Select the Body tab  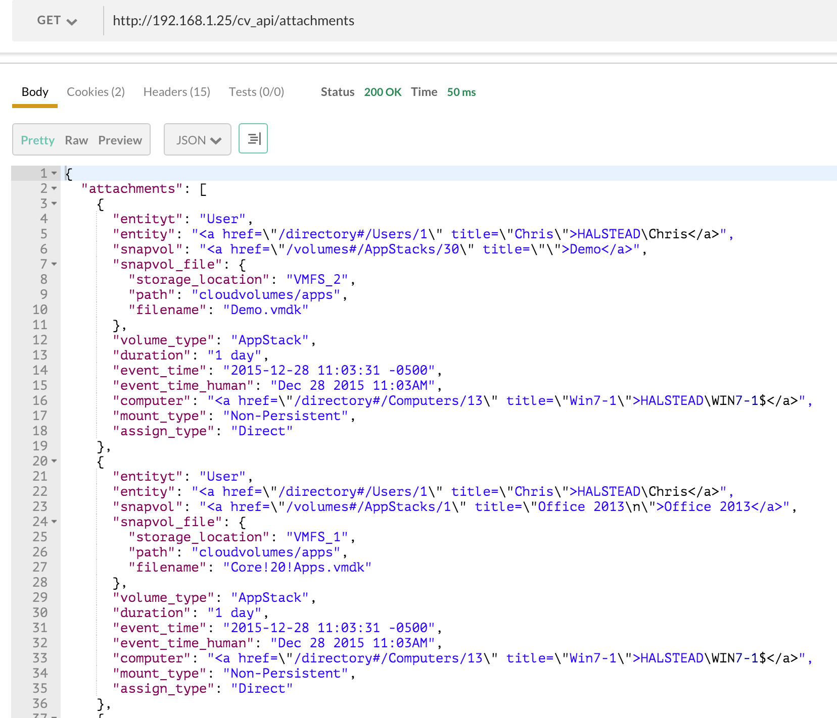point(35,92)
